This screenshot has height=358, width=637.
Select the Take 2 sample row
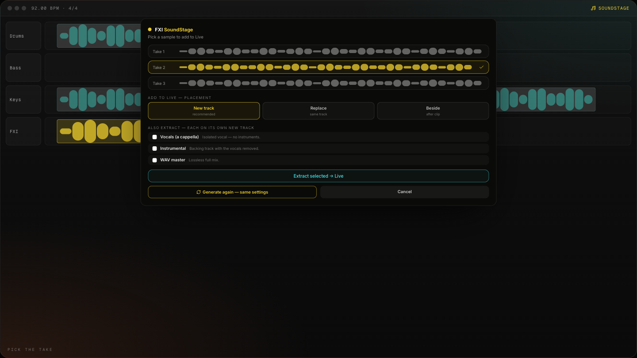point(318,67)
